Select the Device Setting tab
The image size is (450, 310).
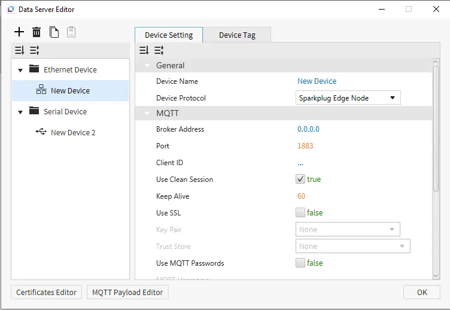[x=169, y=35]
